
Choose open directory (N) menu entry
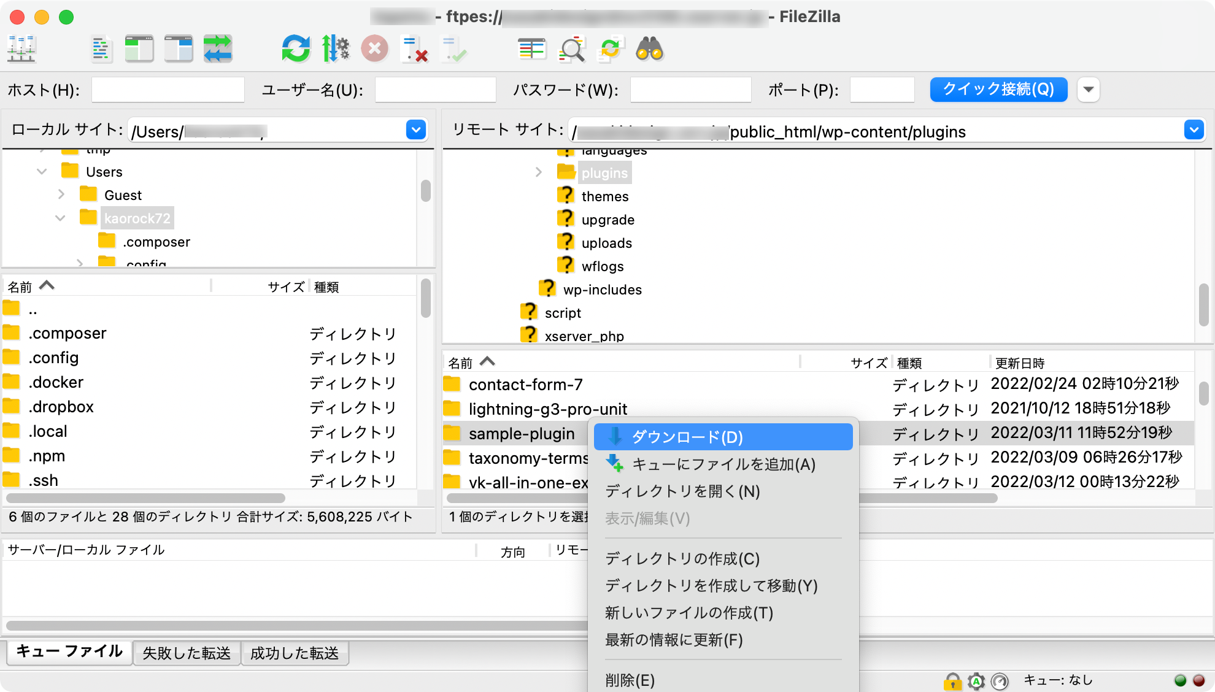coord(723,491)
